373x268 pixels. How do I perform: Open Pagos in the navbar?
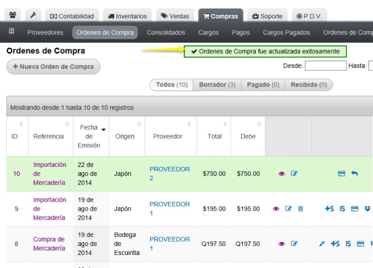pyautogui.click(x=241, y=32)
